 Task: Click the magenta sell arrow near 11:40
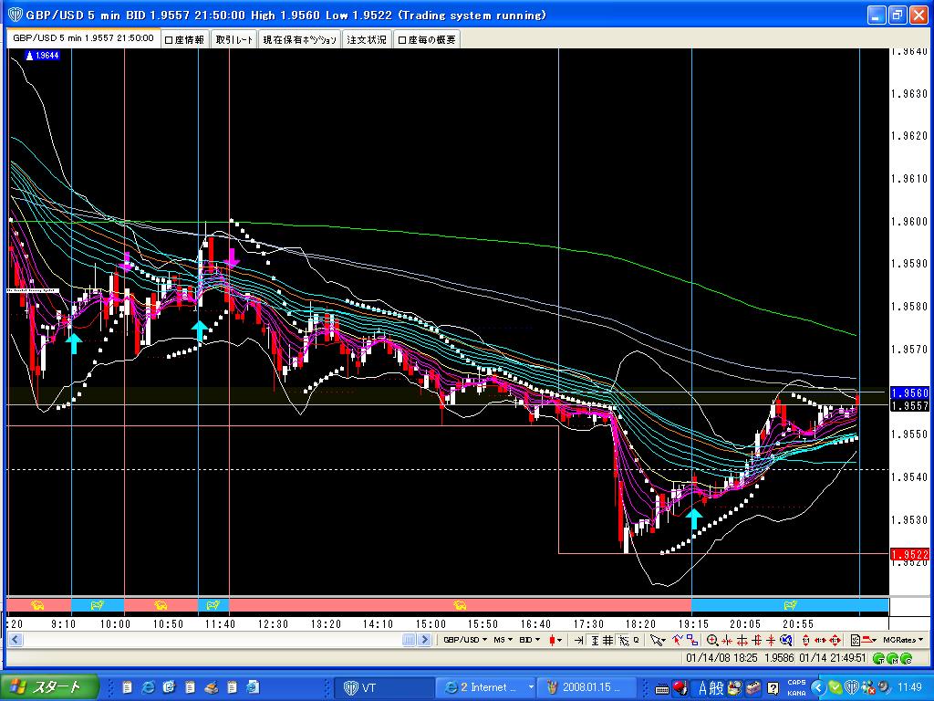click(x=232, y=256)
